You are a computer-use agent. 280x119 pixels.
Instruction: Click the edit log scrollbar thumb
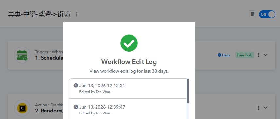[x=188, y=91]
